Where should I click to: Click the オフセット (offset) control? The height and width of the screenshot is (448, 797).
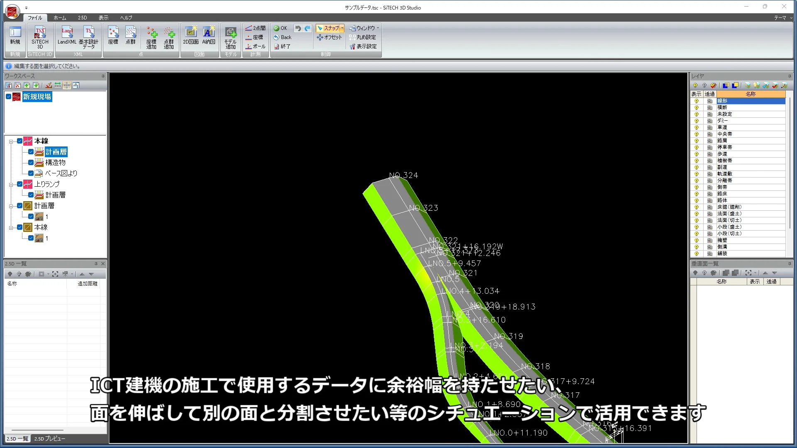click(329, 37)
